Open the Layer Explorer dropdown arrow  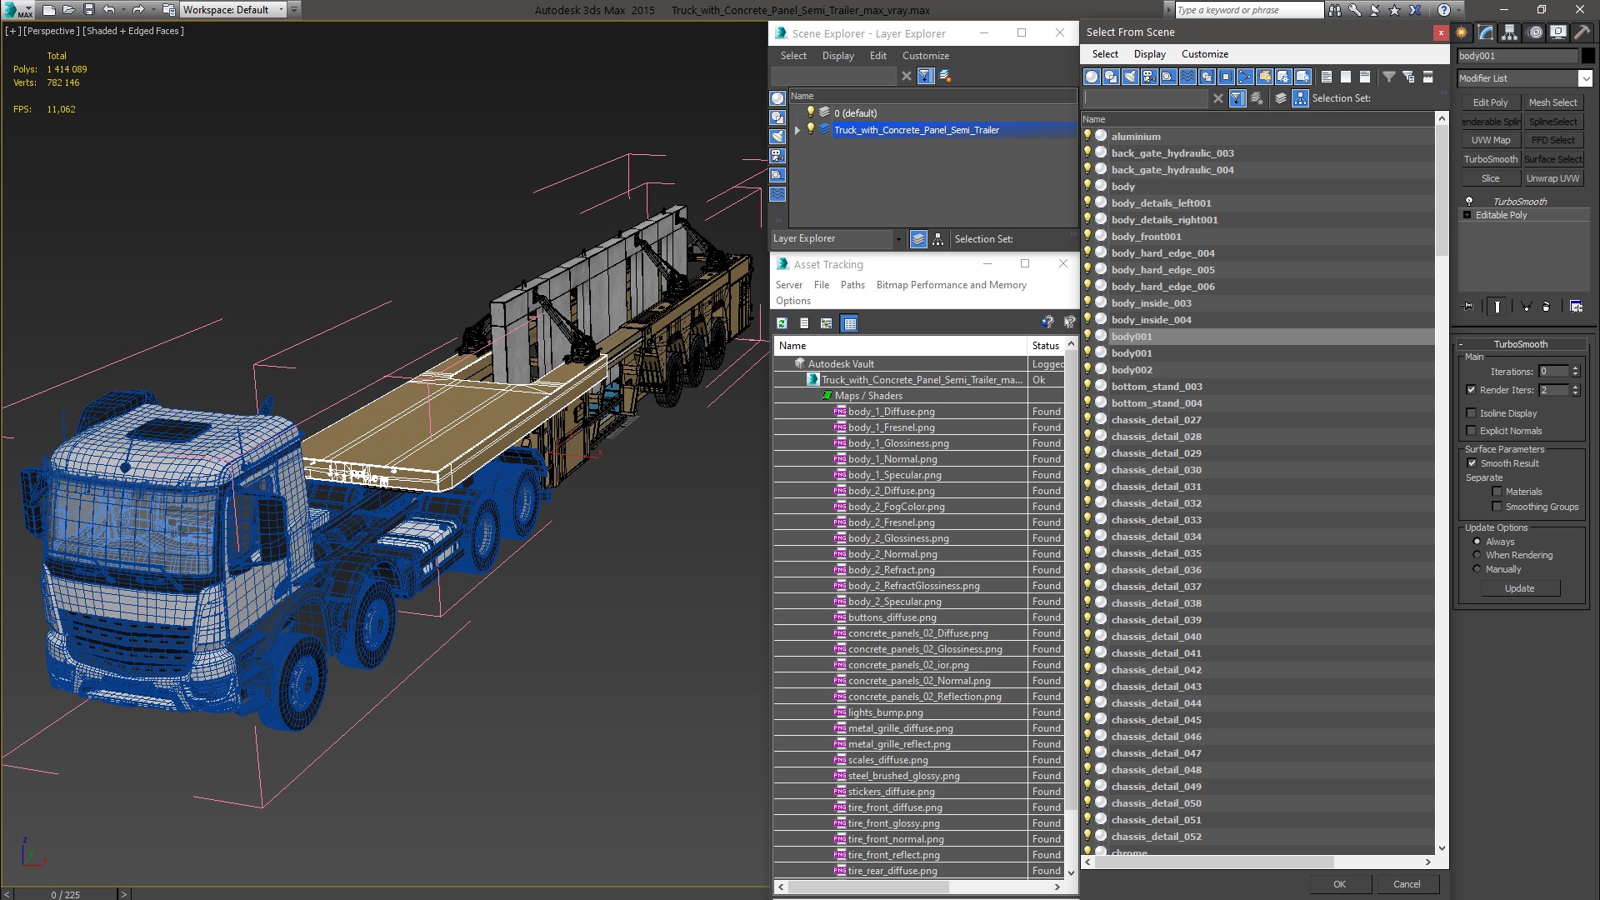pos(898,239)
